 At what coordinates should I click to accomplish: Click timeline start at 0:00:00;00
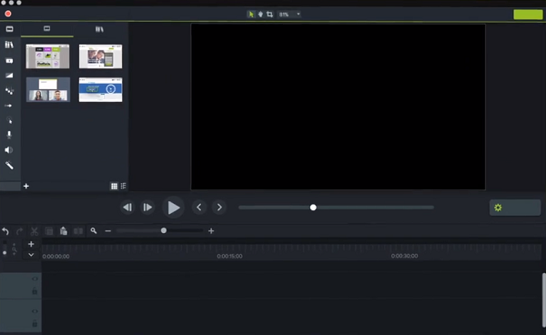[x=56, y=257]
